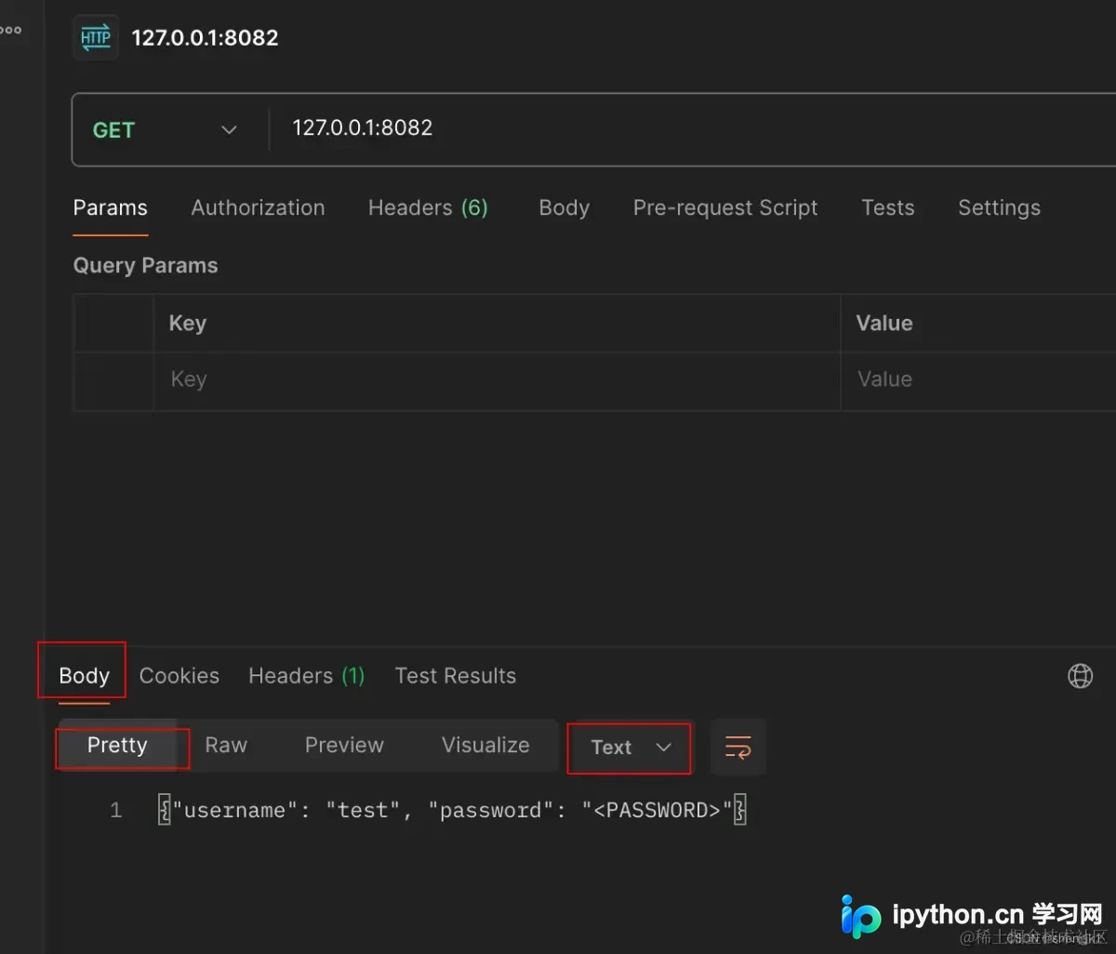Open the three-dots menu in sidebar
This screenshot has width=1116, height=954.
11,30
